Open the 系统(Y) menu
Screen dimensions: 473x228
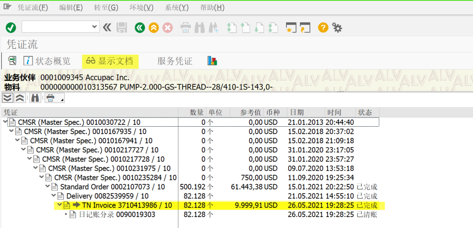(177, 8)
